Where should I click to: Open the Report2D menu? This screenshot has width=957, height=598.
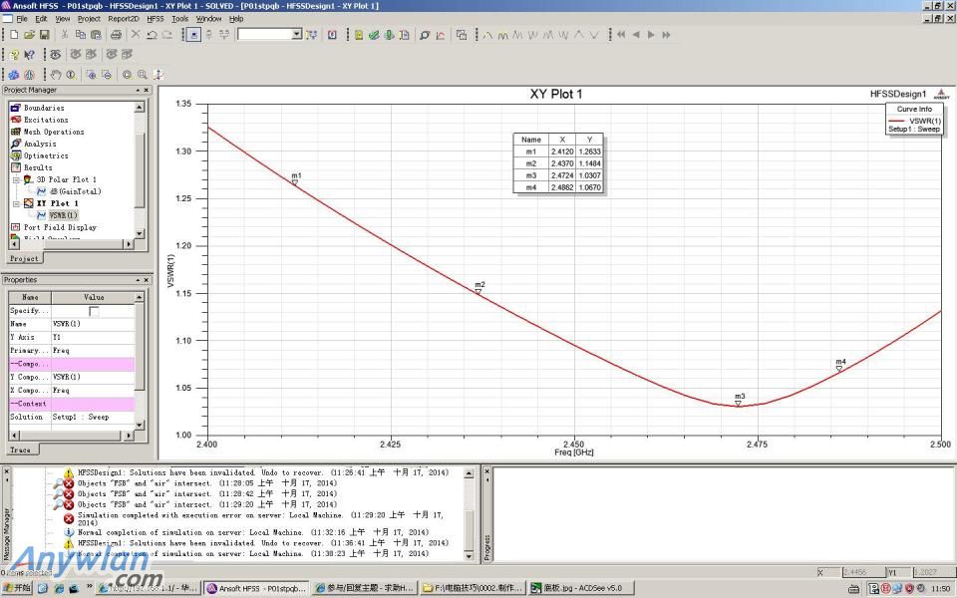coord(124,19)
